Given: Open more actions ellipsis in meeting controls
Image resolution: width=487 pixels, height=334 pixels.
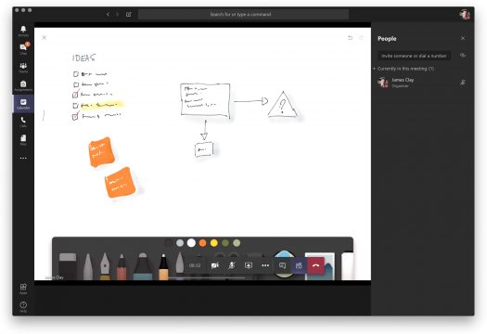Looking at the screenshot, I should pos(265,265).
